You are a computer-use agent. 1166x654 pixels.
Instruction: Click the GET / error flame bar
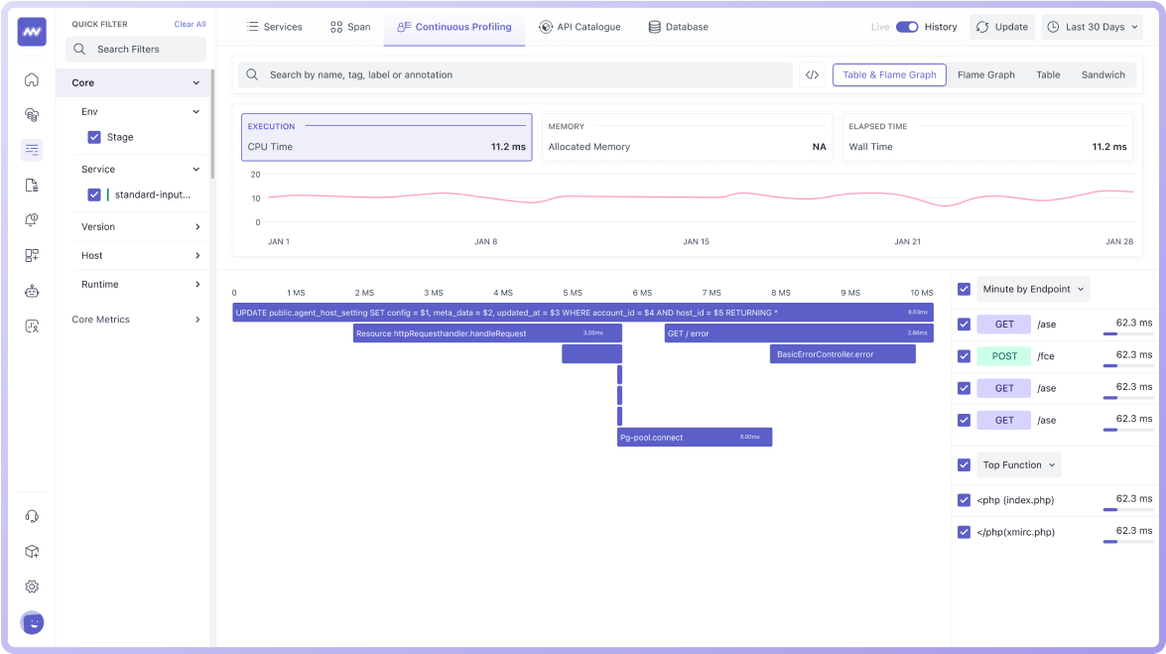[x=799, y=333]
